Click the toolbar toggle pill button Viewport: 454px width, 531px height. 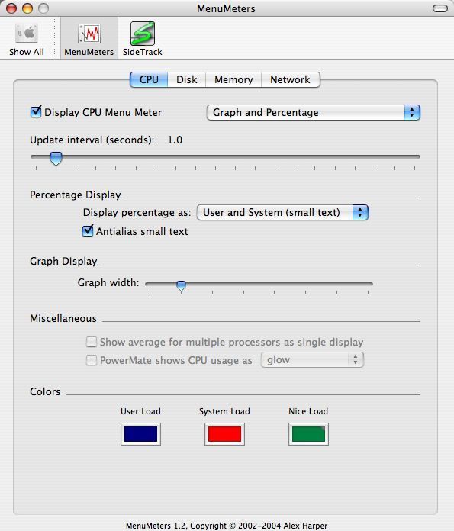pos(440,8)
